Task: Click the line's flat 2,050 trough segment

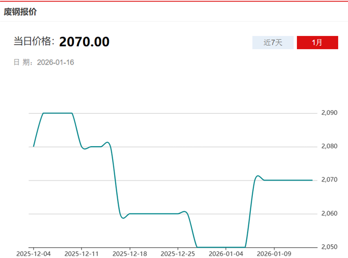Action: [x=221, y=247]
